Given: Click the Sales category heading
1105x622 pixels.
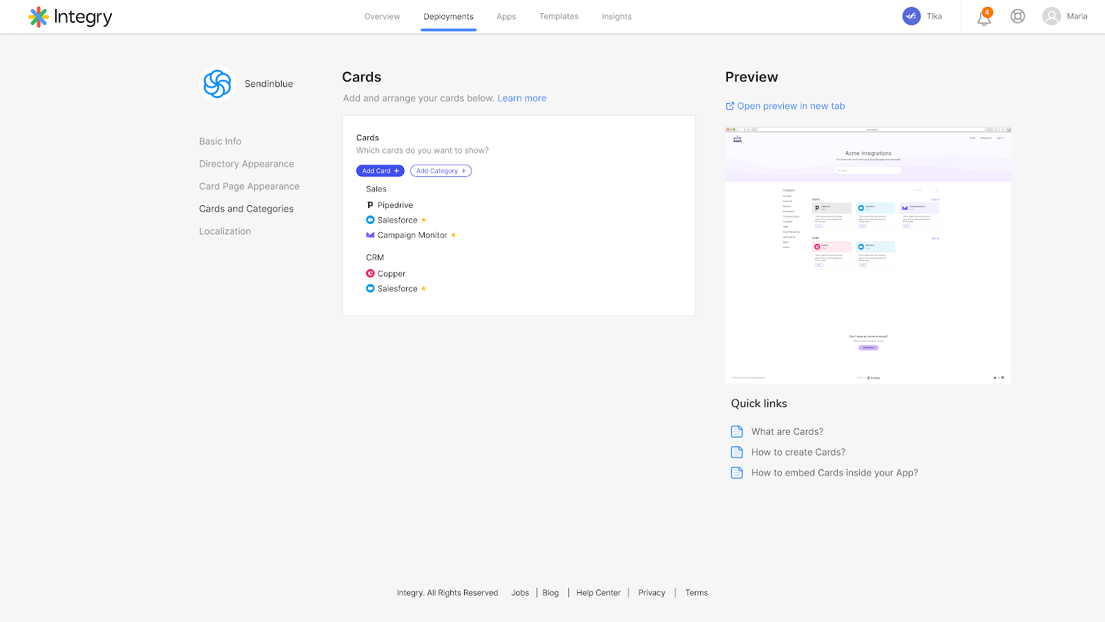Looking at the screenshot, I should 376,189.
